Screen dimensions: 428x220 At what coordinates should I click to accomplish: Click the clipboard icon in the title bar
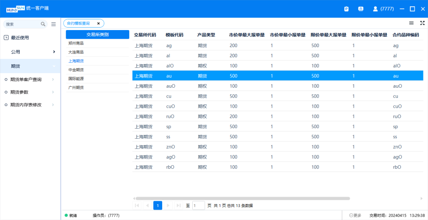click(x=346, y=9)
